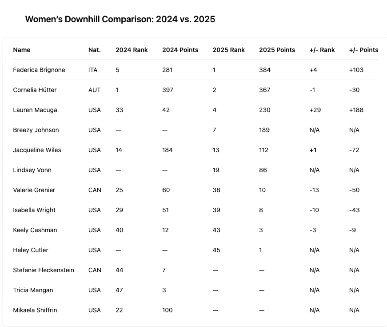
Task: Click Haley Cutler's 2025 rank 45
Action: (216, 250)
